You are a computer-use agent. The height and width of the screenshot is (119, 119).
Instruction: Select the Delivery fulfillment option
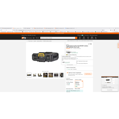coord(79,84)
